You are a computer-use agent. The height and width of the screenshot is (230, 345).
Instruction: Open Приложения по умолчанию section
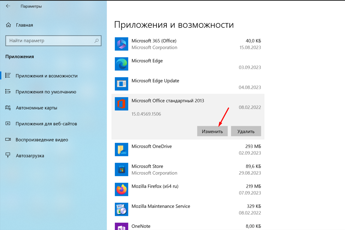[46, 92]
